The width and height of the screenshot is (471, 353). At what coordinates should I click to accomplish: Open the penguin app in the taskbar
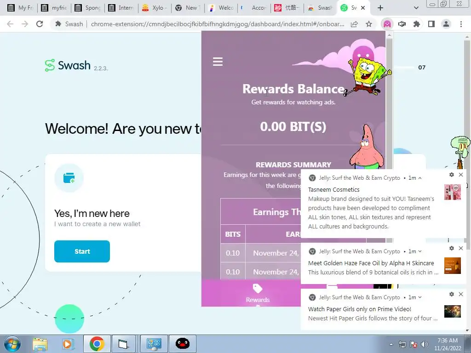[182, 344]
